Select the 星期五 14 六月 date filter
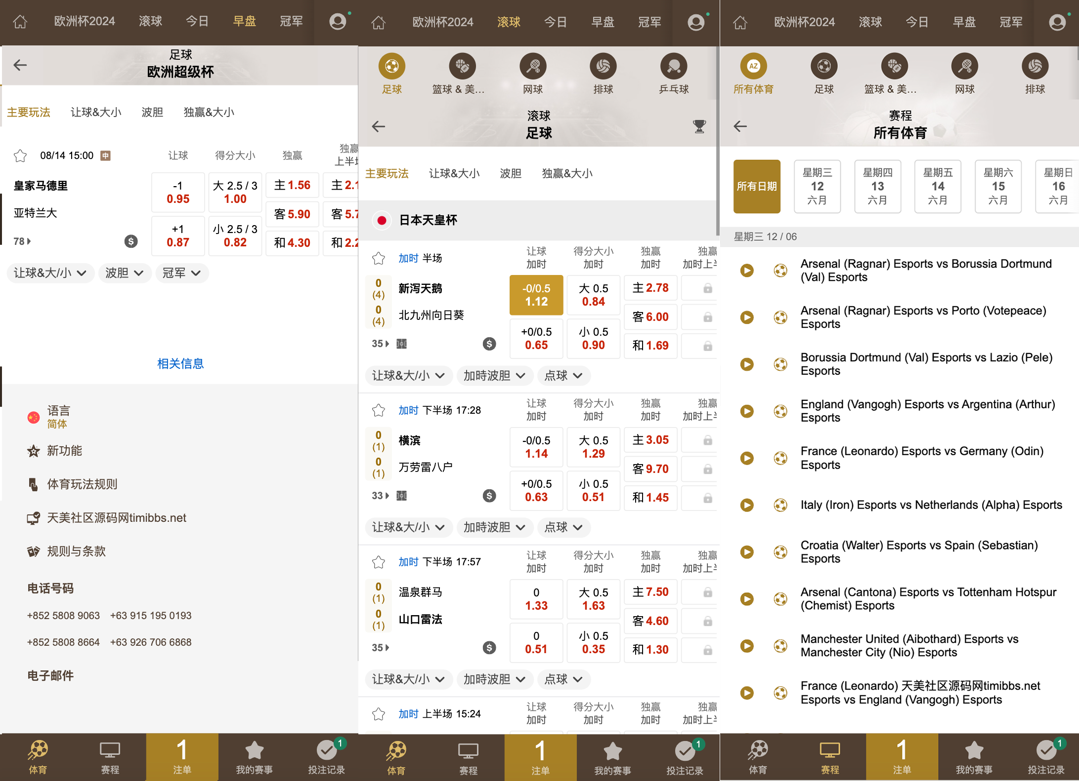The height and width of the screenshot is (781, 1079). click(x=938, y=187)
